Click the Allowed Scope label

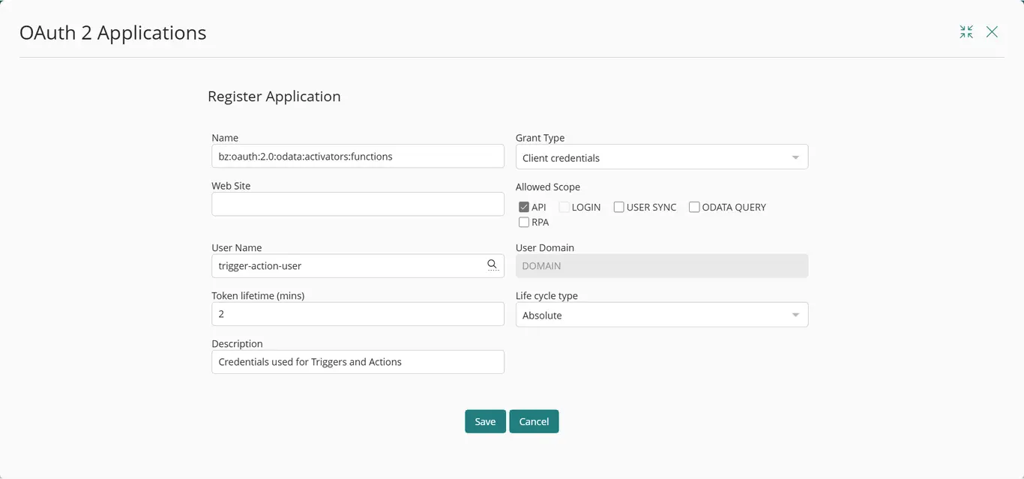point(548,187)
